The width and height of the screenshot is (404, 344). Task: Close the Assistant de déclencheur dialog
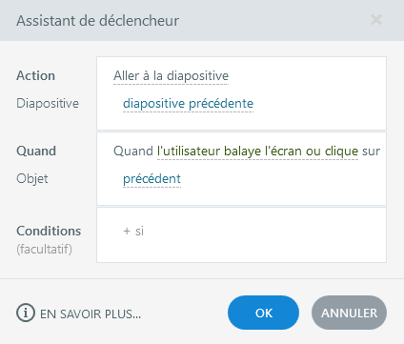[376, 20]
